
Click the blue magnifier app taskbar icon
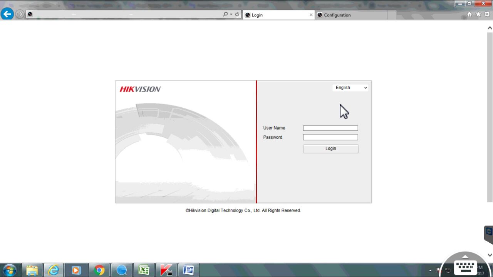(121, 270)
